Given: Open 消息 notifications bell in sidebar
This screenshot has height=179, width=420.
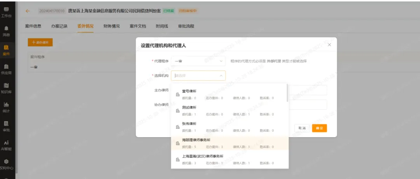Looking at the screenshot, I should pyautogui.click(x=6, y=31).
